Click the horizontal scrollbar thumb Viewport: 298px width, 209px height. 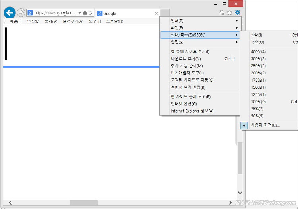click(x=83, y=203)
